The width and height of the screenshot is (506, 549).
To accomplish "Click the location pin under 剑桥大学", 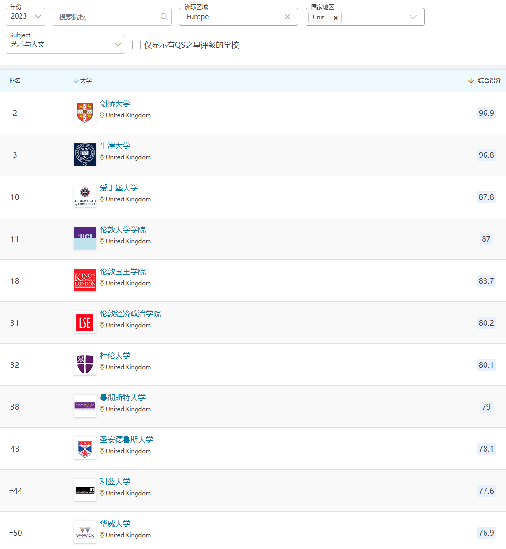I will (102, 115).
